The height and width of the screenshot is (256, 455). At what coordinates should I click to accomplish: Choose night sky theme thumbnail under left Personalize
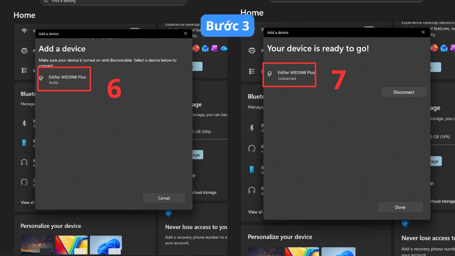pyautogui.click(x=37, y=245)
